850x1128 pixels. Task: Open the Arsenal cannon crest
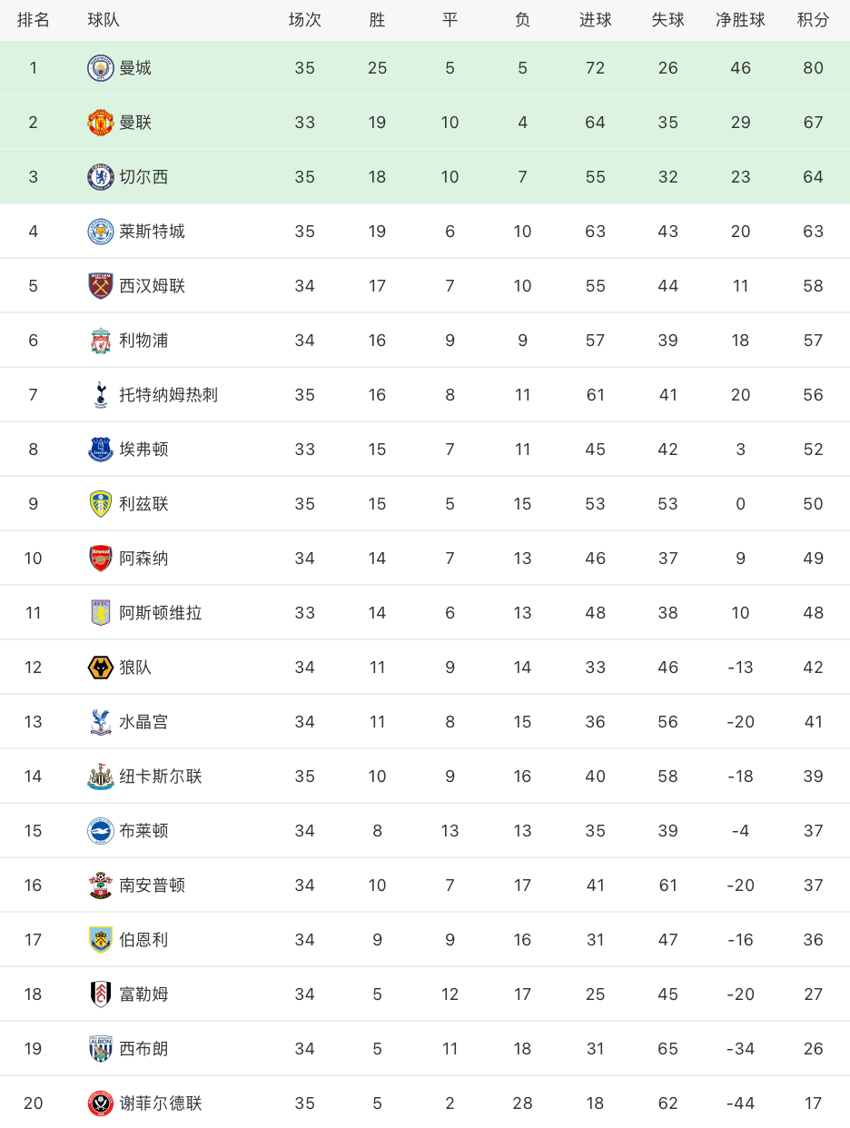click(x=101, y=559)
